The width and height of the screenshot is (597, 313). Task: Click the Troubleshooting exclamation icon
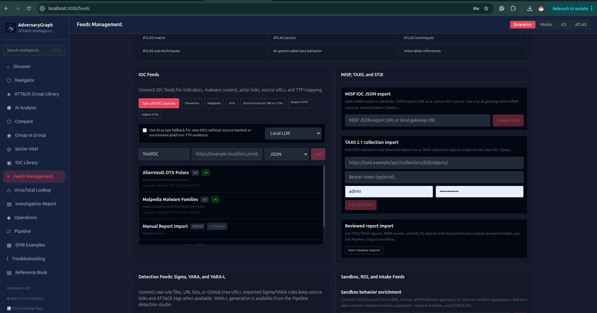7,259
